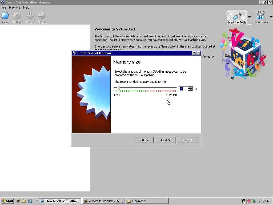The width and height of the screenshot is (273, 205).
Task: Click the 4:17 PM clock
Action: pos(264,201)
